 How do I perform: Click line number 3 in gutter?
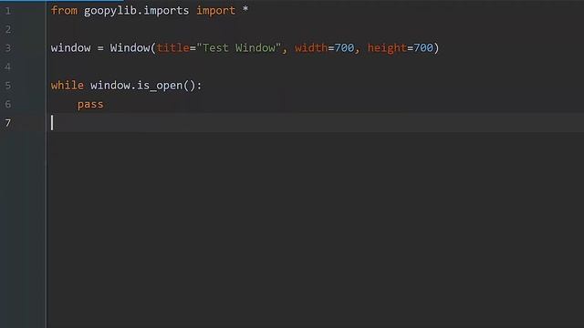click(x=8, y=48)
